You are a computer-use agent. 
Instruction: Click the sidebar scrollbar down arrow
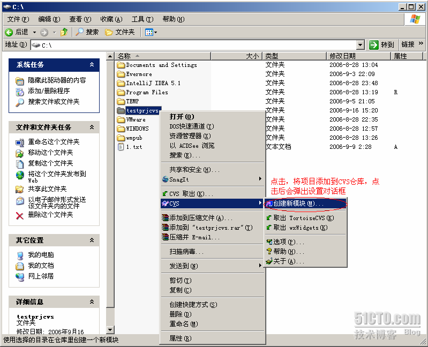pyautogui.click(x=110, y=329)
